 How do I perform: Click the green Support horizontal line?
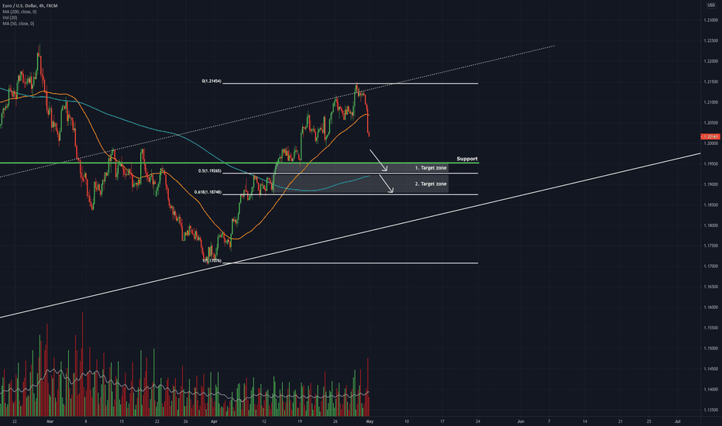pos(239,163)
